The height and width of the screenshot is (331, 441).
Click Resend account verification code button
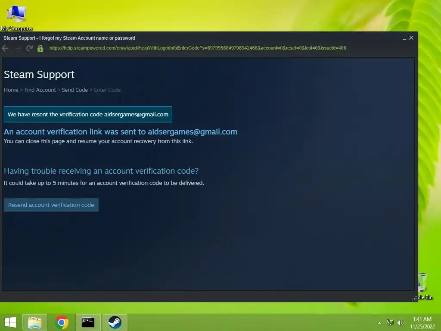(x=51, y=205)
